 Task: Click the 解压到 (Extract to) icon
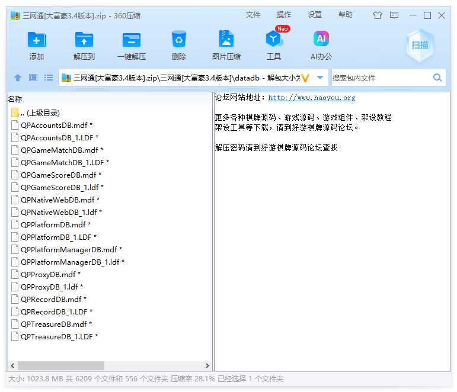click(84, 40)
